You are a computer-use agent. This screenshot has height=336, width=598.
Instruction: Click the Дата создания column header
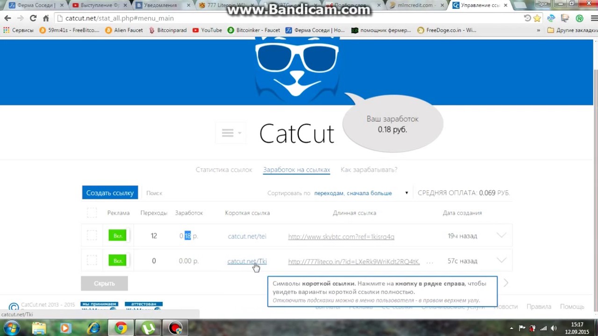(x=462, y=213)
